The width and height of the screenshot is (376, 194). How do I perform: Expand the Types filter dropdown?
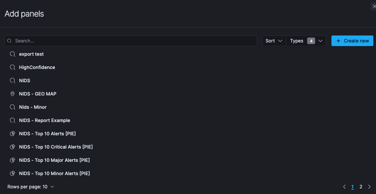(x=306, y=41)
